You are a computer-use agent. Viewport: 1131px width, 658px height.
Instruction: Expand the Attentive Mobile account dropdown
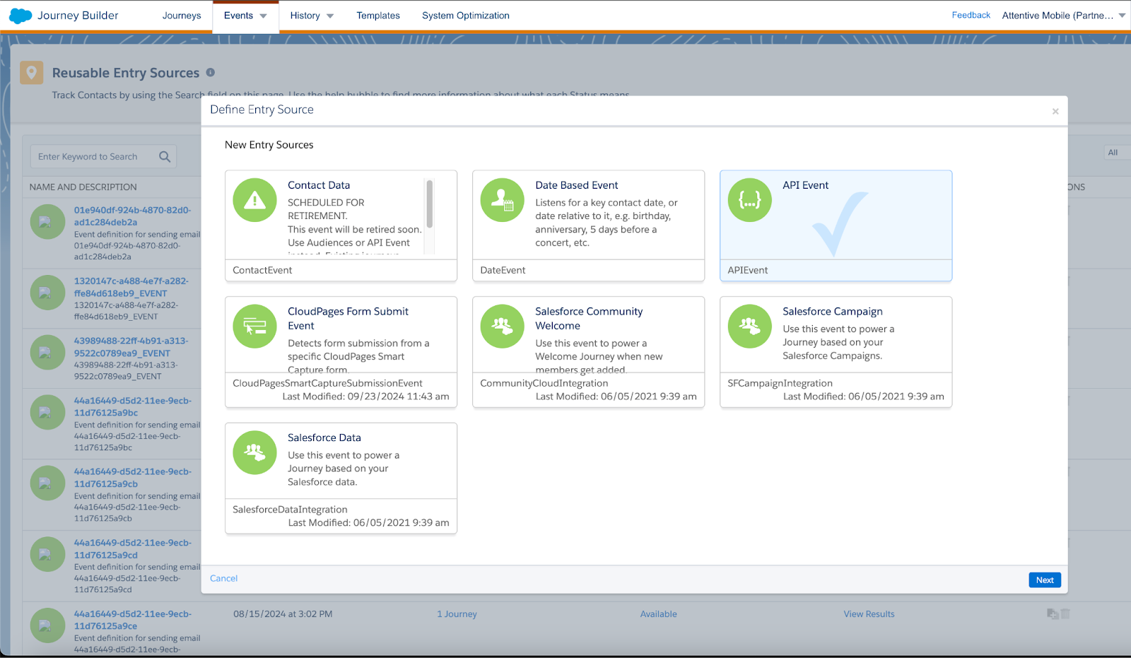coord(1122,16)
